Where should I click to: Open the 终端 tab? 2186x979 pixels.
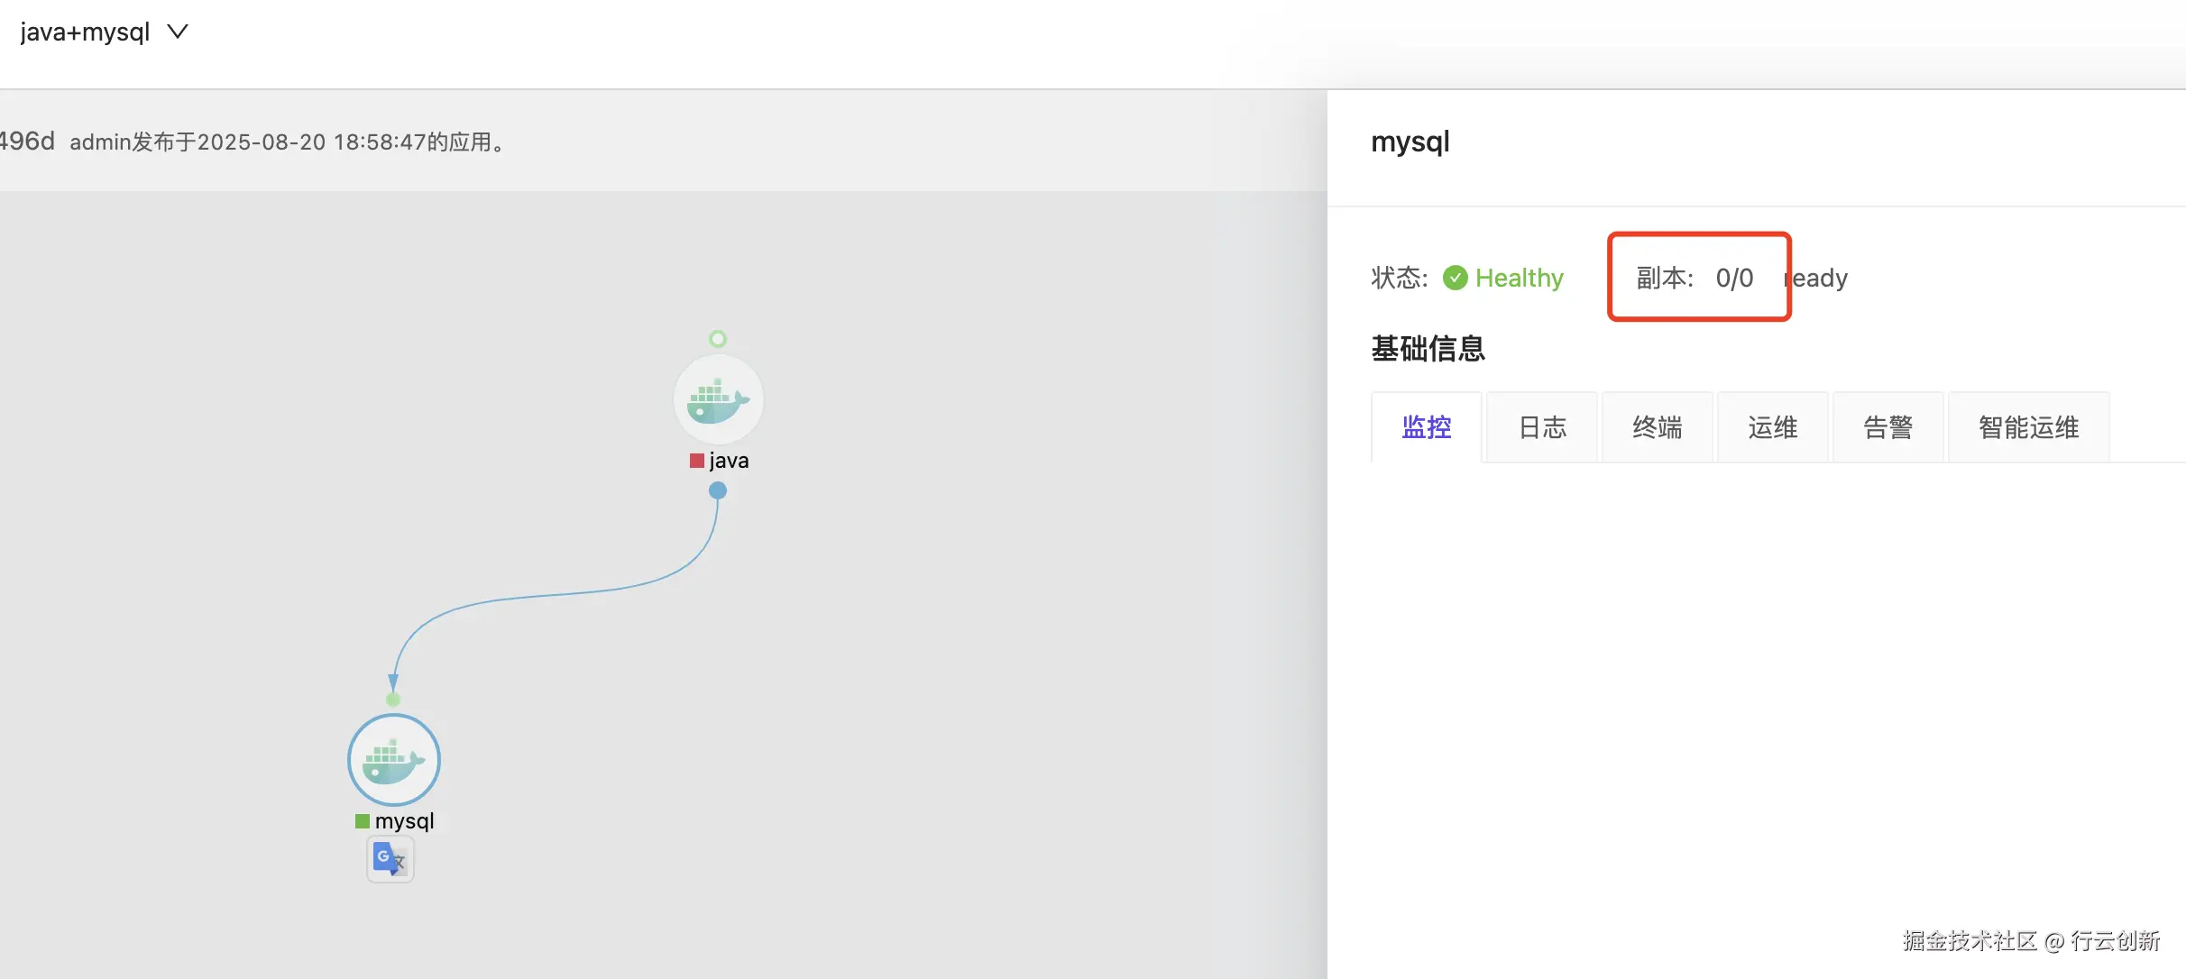1658,427
